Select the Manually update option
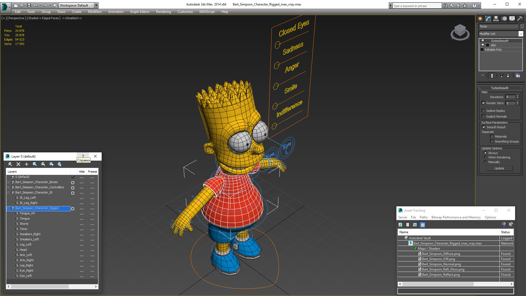The width and height of the screenshot is (526, 296). (485, 162)
